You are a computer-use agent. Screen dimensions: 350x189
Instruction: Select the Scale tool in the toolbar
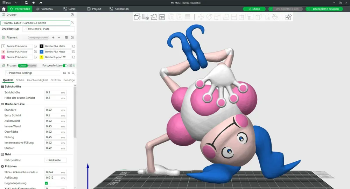pyautogui.click(x=217, y=17)
